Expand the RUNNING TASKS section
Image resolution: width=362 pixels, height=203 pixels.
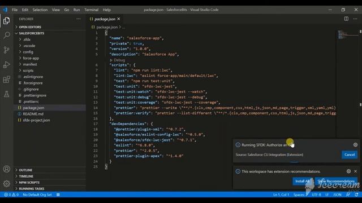[32, 188]
